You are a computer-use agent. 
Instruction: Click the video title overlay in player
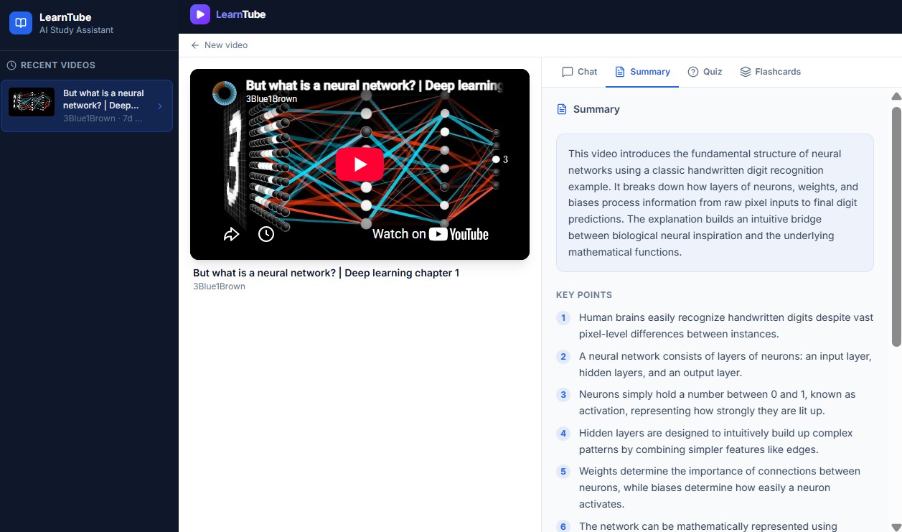374,85
